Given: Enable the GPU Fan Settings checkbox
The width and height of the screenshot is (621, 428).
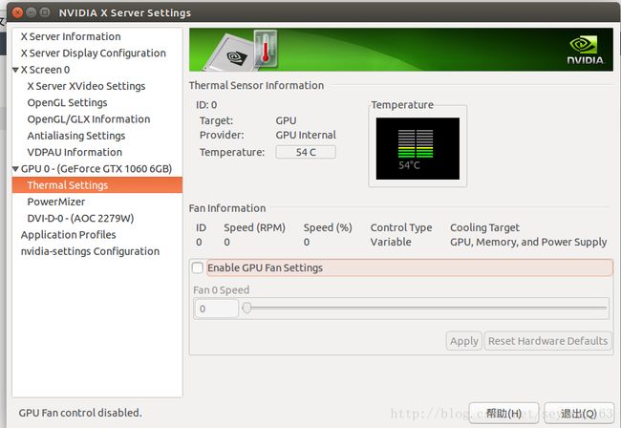Looking at the screenshot, I should tap(198, 267).
